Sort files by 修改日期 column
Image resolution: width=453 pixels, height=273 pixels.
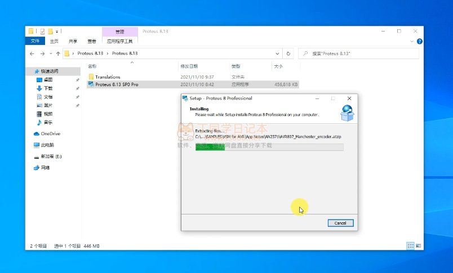pyautogui.click(x=189, y=66)
